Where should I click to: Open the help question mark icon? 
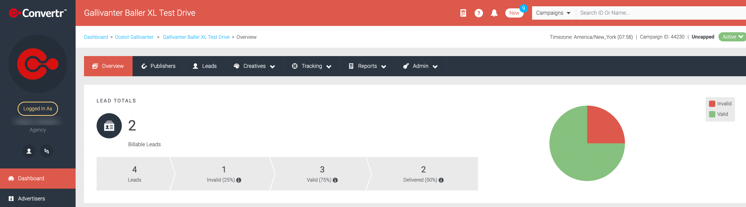[479, 13]
